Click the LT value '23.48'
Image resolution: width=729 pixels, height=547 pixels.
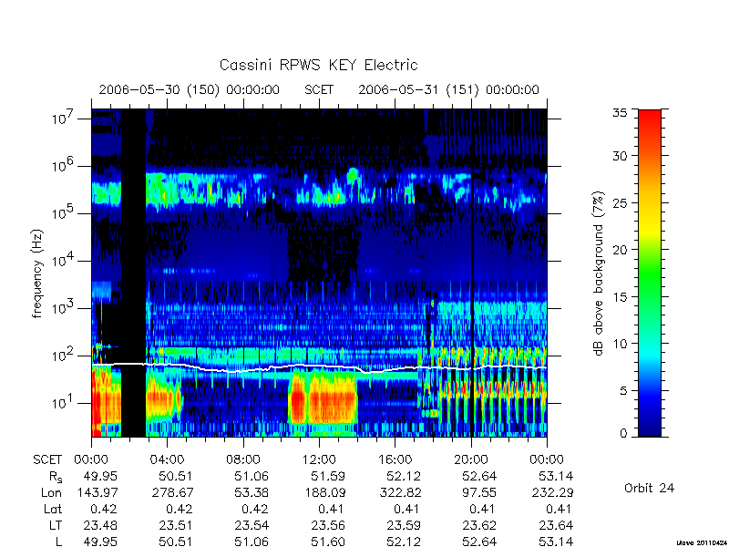(100, 525)
